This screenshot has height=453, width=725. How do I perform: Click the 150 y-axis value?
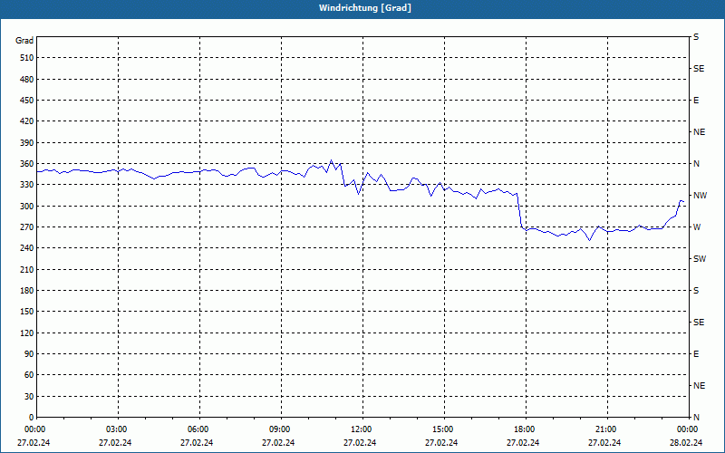pos(27,312)
